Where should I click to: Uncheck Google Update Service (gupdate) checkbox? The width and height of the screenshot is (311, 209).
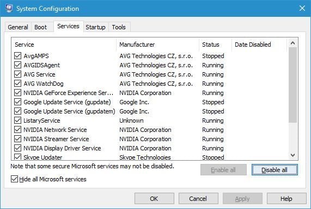(x=17, y=102)
